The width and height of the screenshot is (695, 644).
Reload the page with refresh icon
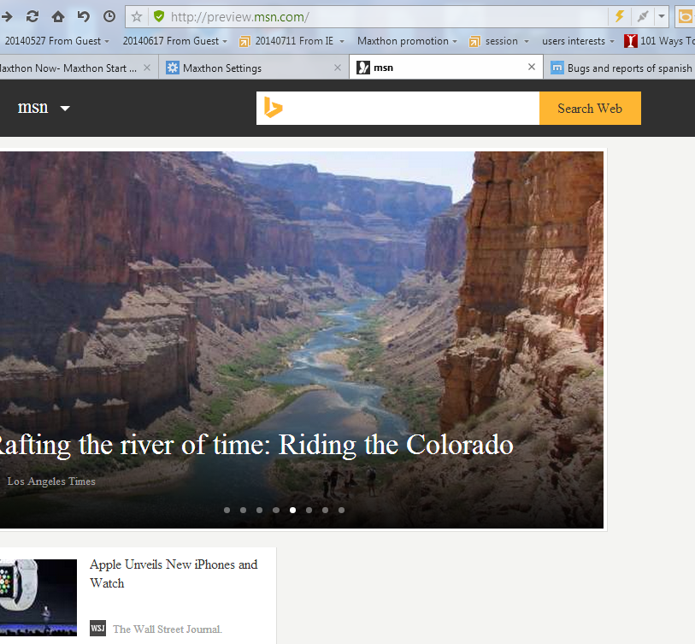click(x=32, y=17)
